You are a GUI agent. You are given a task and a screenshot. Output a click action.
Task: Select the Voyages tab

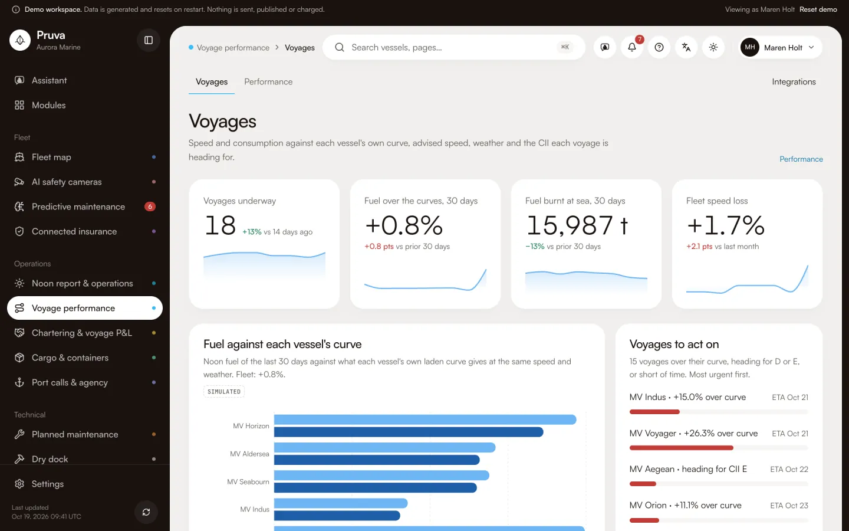click(x=212, y=82)
